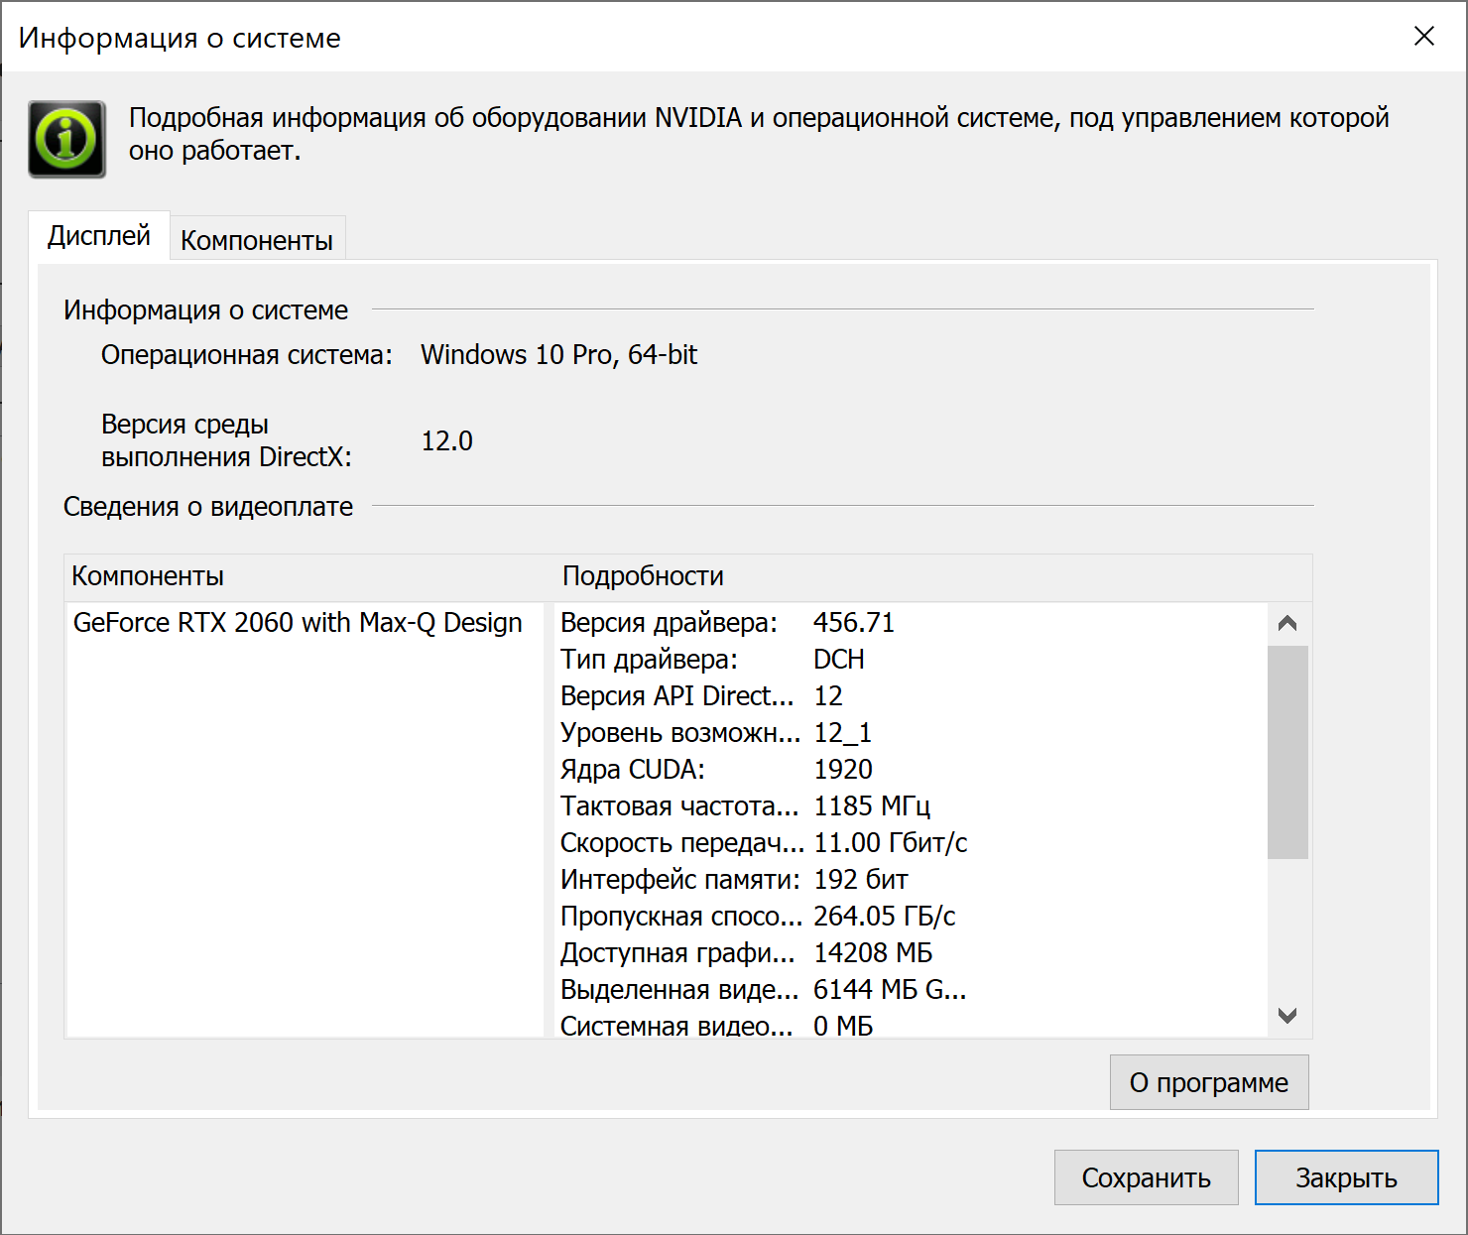The image size is (1468, 1235).
Task: Click the green NVIDIA information icon
Action: point(66,139)
